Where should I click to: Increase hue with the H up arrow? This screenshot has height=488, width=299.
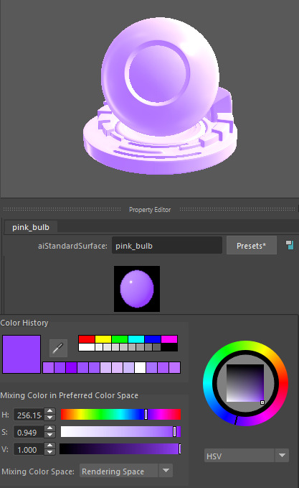pos(50,411)
